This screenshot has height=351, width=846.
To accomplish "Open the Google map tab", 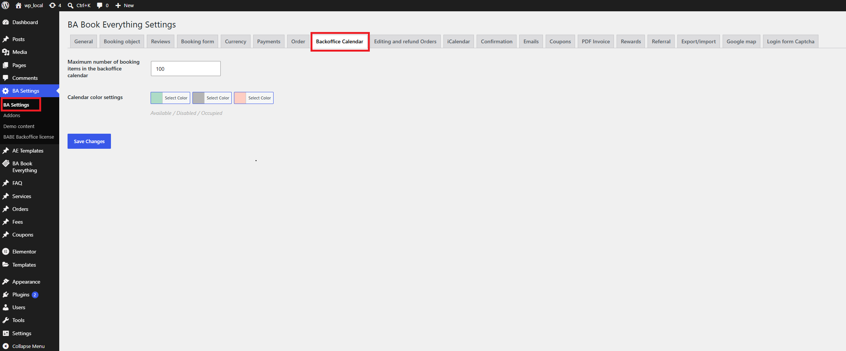I will coord(741,41).
